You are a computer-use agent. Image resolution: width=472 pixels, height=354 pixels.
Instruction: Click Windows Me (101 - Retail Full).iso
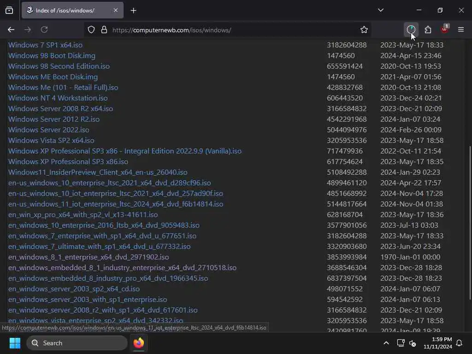(63, 87)
